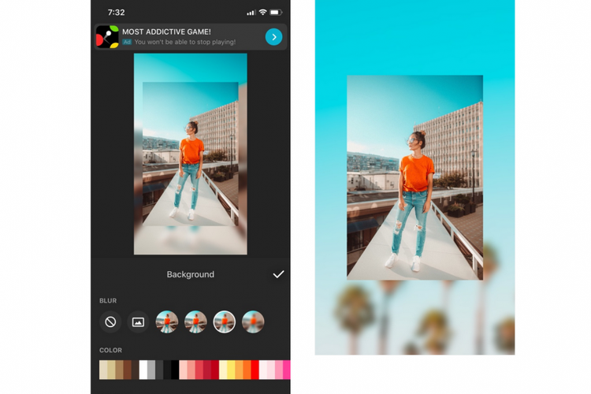591x394 pixels.
Task: Tap the game ad app icon
Action: (x=107, y=36)
